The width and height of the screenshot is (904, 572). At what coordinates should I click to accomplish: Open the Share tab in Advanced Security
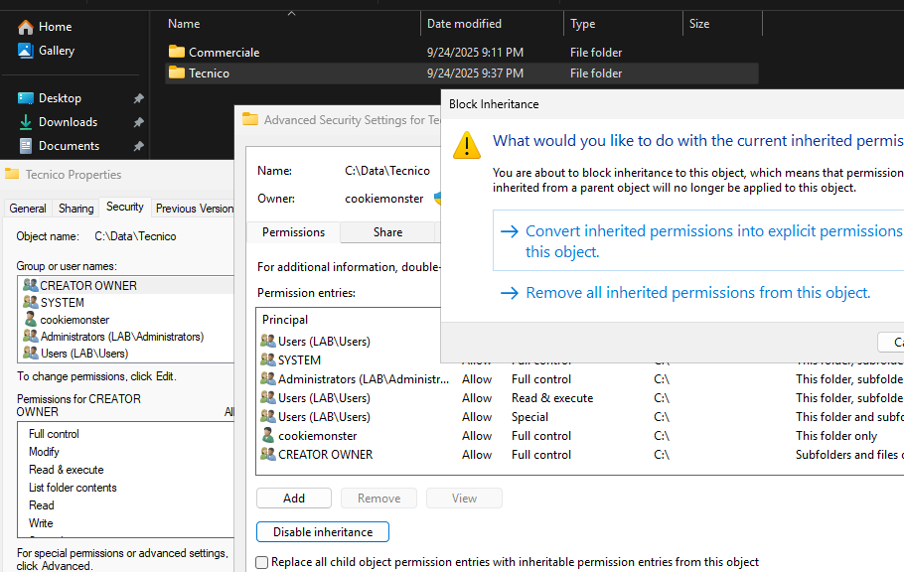pyautogui.click(x=387, y=232)
